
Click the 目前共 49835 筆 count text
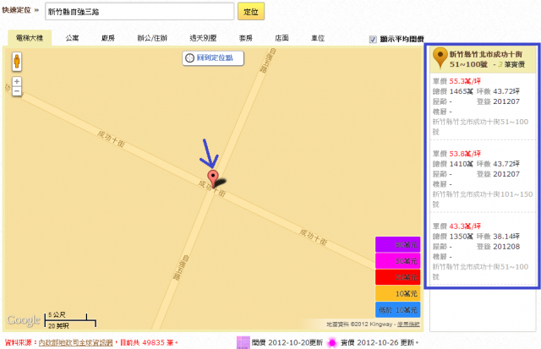(149, 343)
